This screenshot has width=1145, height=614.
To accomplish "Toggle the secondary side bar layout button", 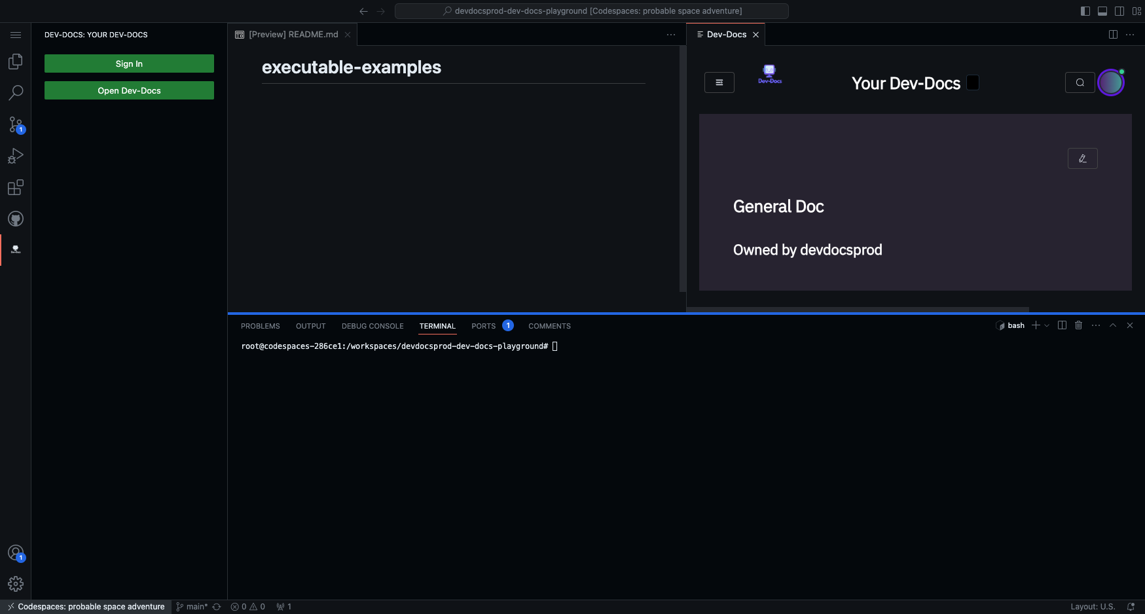I will [1119, 11].
